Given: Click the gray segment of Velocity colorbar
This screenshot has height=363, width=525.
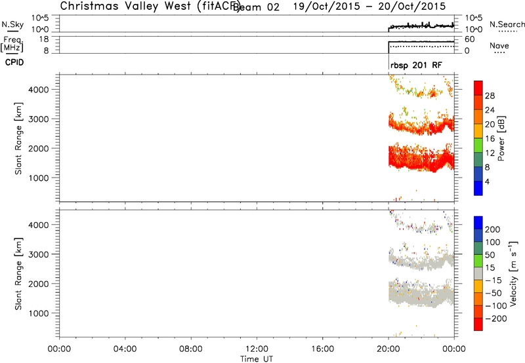Looking at the screenshot, I should (478, 273).
